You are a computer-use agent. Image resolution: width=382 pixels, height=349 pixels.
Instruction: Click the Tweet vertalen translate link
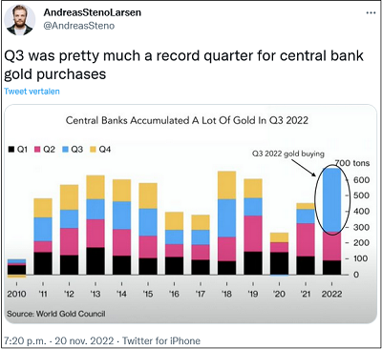(x=32, y=92)
